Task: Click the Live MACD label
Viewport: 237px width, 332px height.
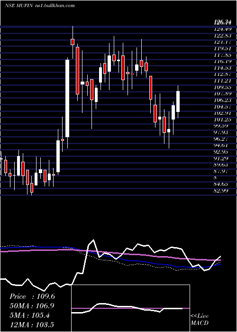Action: coord(200,320)
